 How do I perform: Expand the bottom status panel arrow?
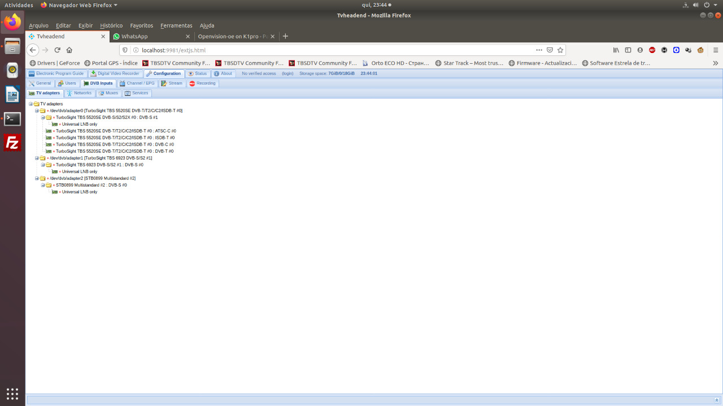click(x=717, y=400)
